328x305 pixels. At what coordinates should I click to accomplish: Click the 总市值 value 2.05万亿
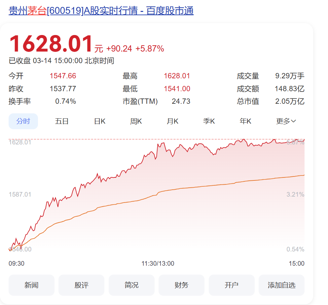[x=290, y=101]
